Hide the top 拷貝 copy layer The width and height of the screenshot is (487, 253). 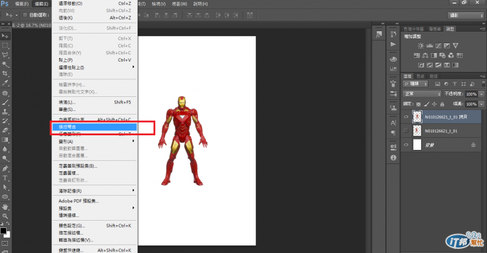click(x=406, y=116)
